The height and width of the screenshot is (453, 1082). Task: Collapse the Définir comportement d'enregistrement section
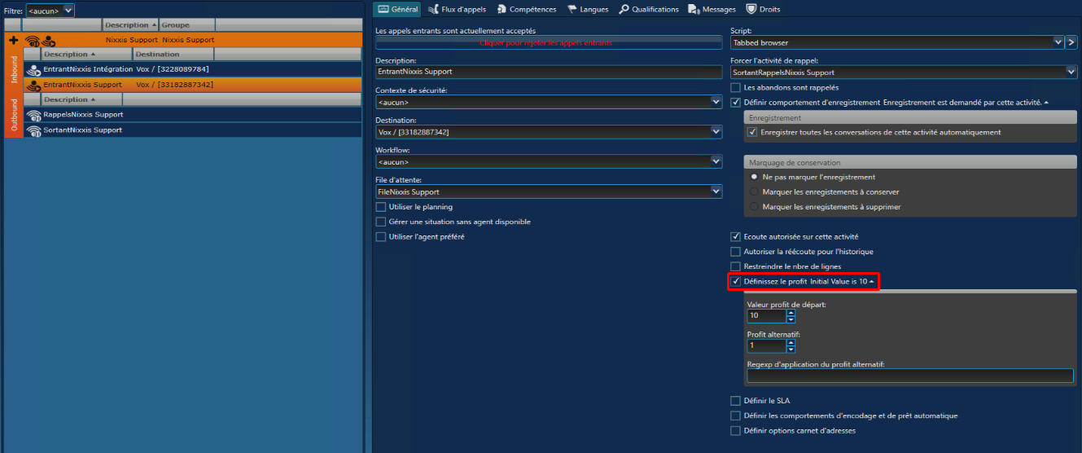pyautogui.click(x=1046, y=103)
